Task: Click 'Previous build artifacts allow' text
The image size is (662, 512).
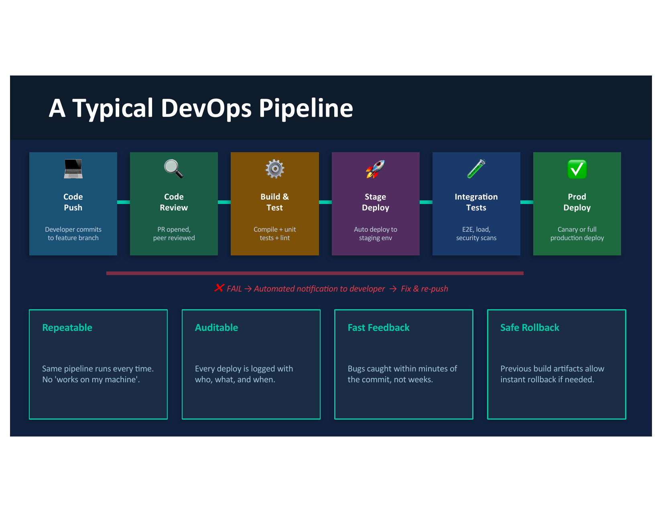Action: coord(552,369)
